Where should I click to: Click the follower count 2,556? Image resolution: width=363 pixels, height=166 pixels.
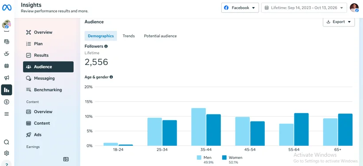[97, 62]
